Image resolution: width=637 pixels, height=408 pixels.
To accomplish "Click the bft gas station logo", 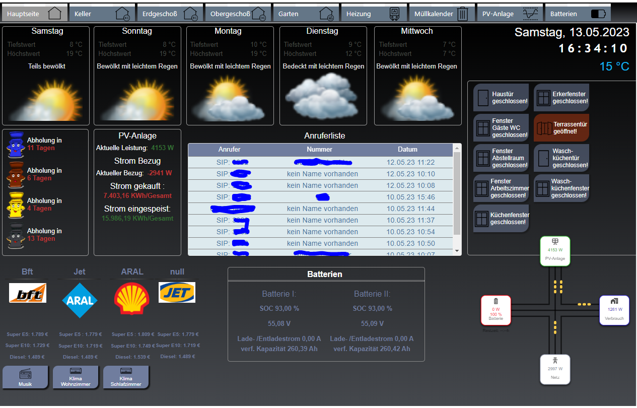I will [28, 293].
